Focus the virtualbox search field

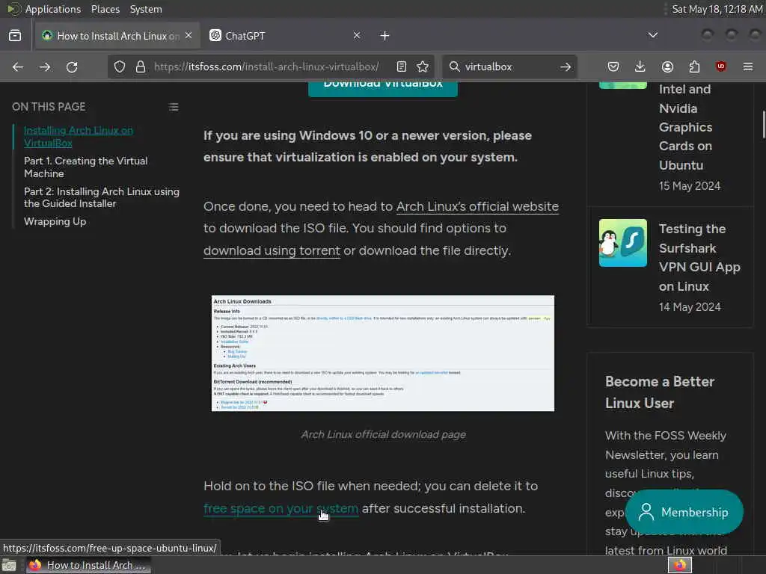click(508, 67)
